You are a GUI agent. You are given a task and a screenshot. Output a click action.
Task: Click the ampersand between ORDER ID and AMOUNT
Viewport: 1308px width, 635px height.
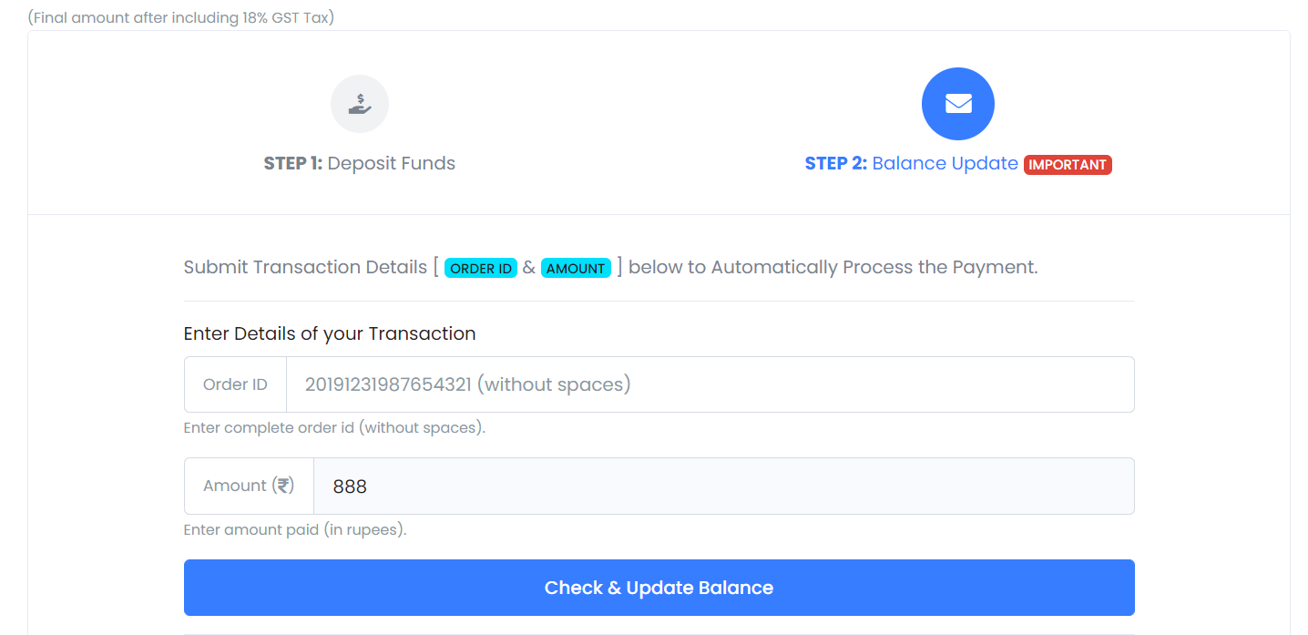point(529,268)
